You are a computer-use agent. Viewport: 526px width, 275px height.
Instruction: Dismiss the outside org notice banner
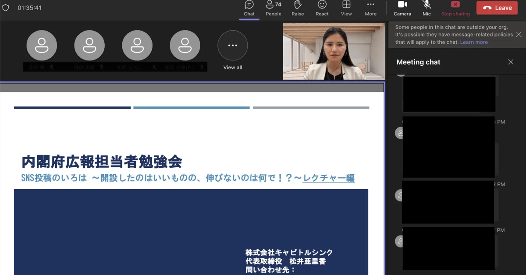pos(519,34)
